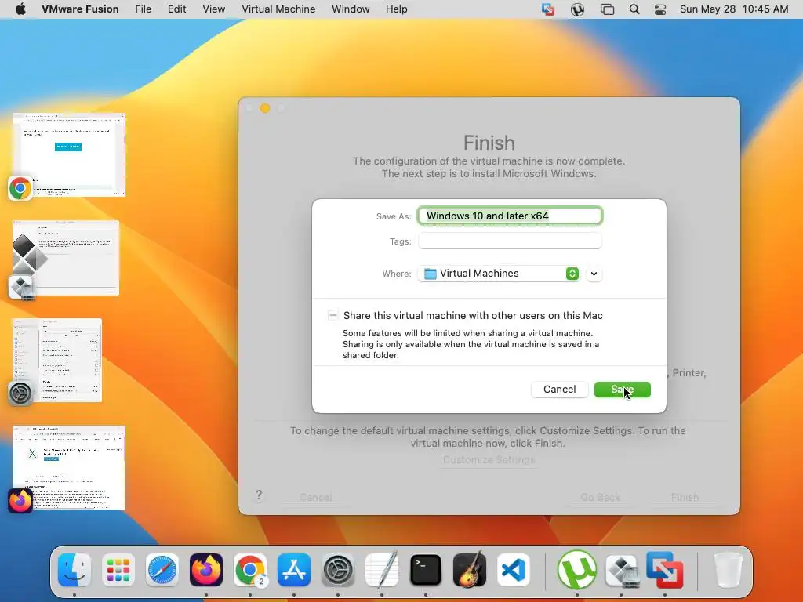
Task: Open the Where folder dropdown
Action: coord(499,274)
